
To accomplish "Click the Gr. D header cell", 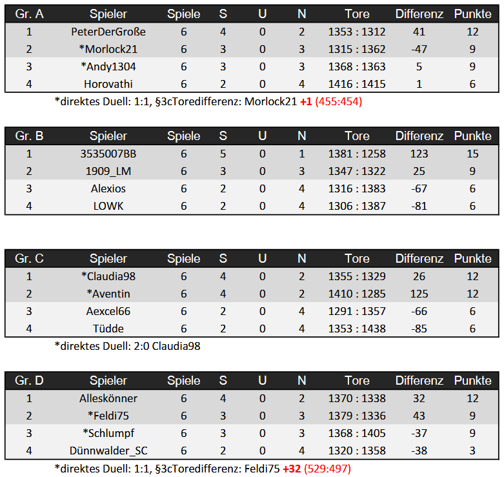I will [x=29, y=381].
